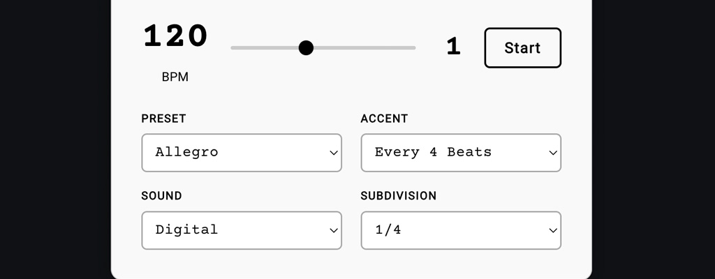
Task: Click the beat counter showing 1
Action: 454,47
